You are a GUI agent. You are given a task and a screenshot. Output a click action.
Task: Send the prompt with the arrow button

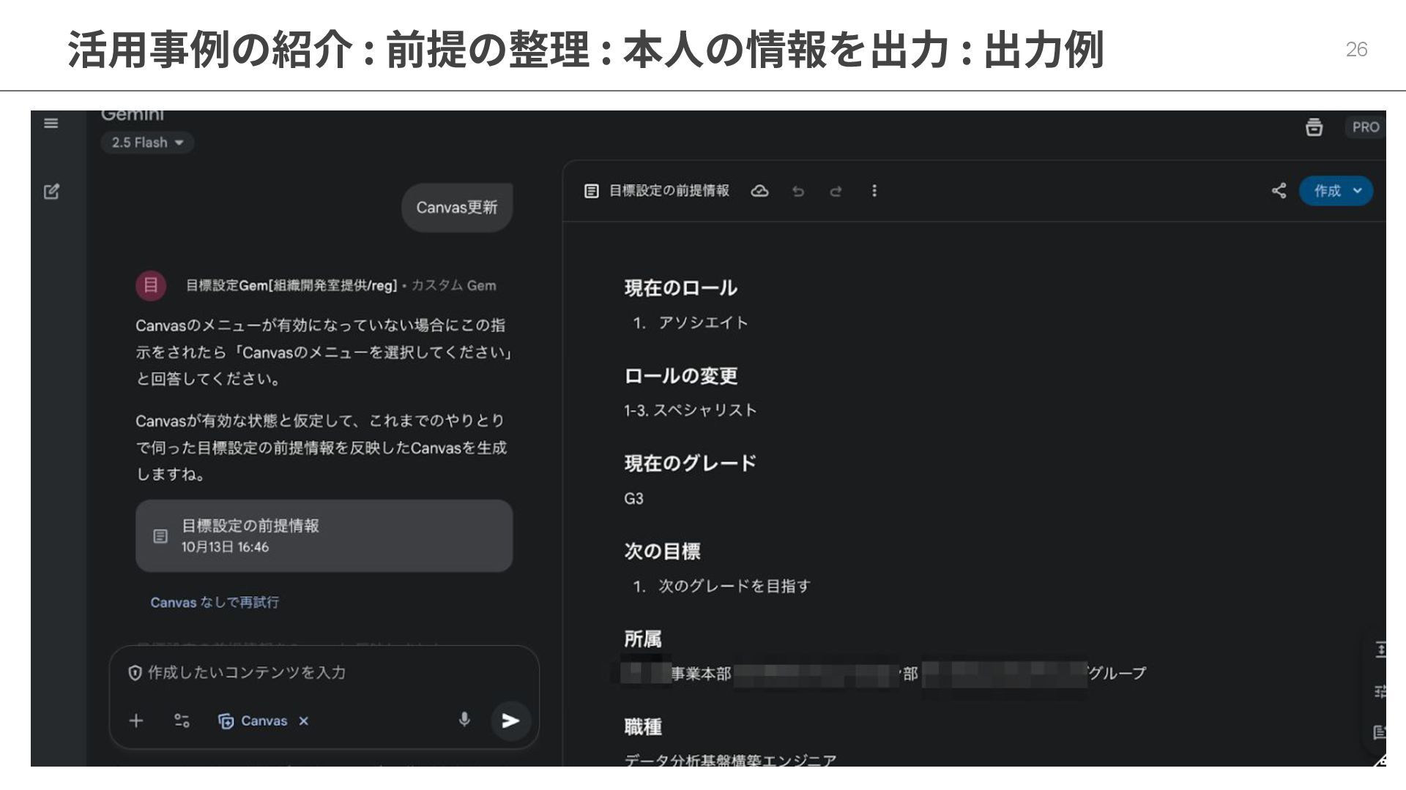pos(510,721)
